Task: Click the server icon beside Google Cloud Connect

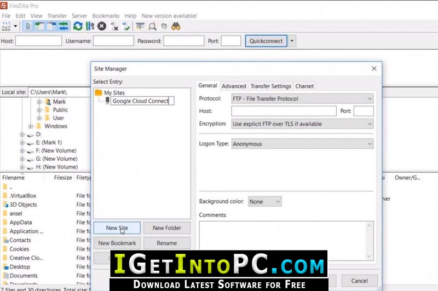Action: [x=107, y=101]
